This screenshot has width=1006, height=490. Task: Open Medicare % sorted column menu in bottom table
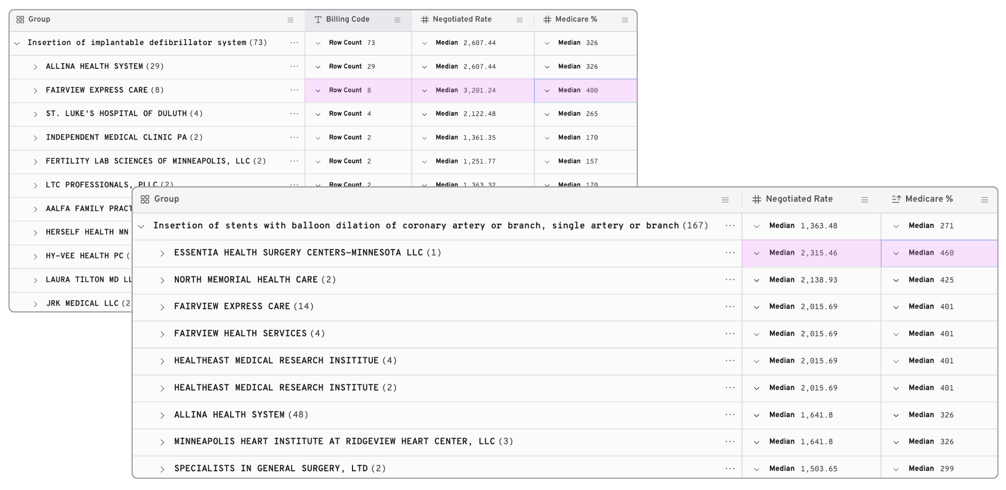[x=985, y=200]
